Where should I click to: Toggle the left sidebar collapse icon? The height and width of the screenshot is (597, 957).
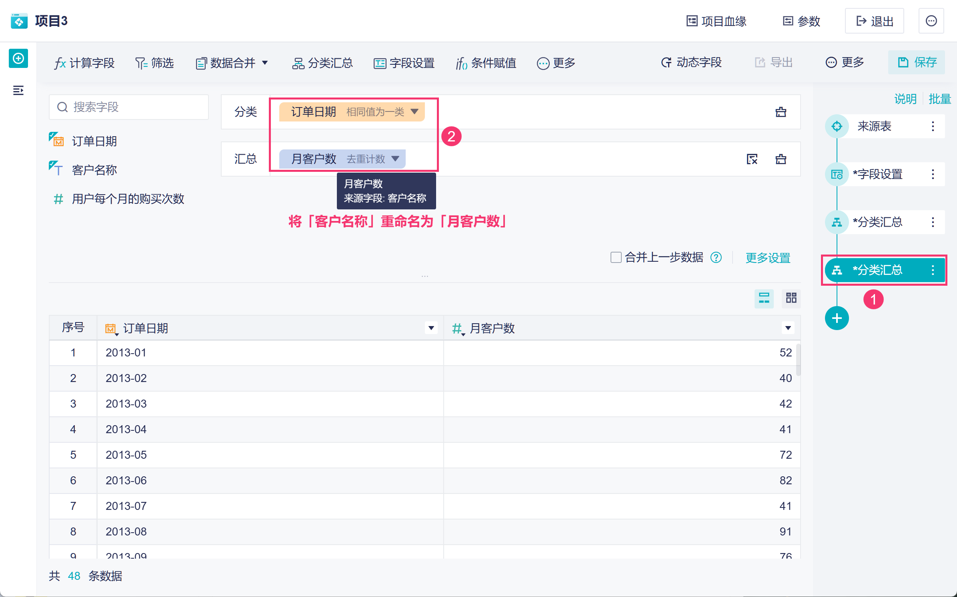point(18,91)
